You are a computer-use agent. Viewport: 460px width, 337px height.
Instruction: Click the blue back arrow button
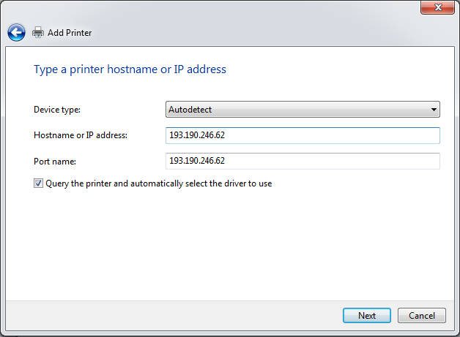(16, 32)
